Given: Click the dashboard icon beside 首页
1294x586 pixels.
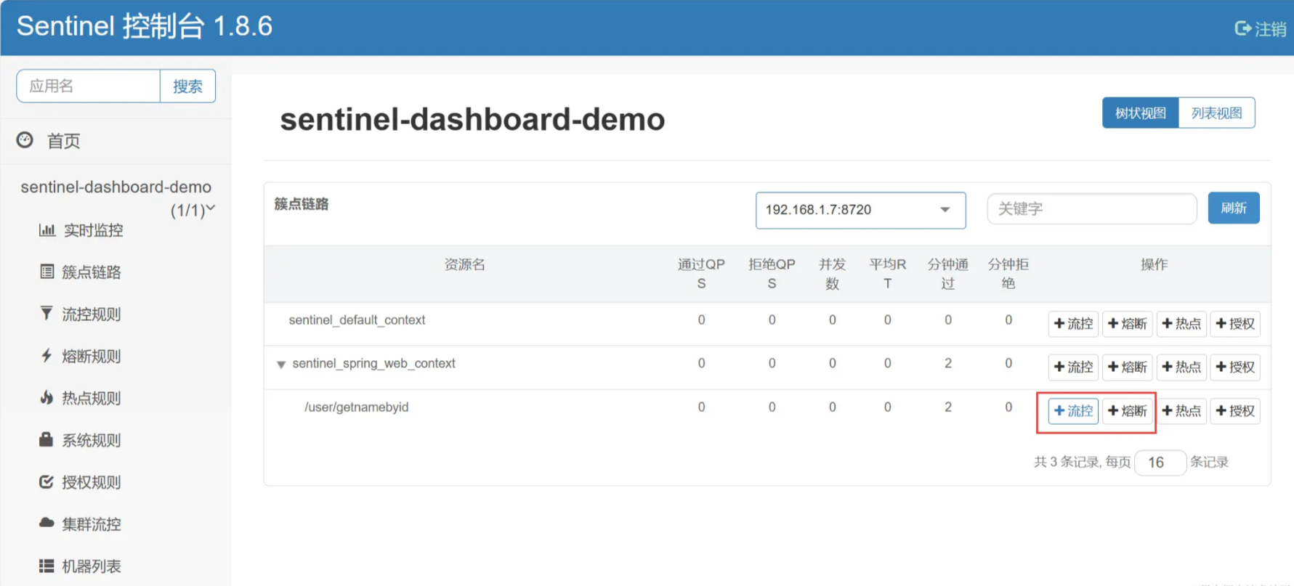Looking at the screenshot, I should (x=25, y=139).
